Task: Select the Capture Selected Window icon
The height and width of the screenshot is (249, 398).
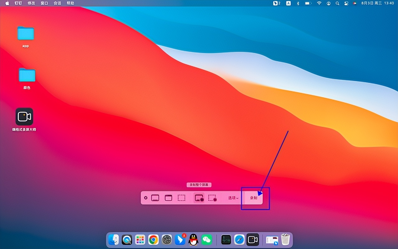Action: tap(168, 198)
